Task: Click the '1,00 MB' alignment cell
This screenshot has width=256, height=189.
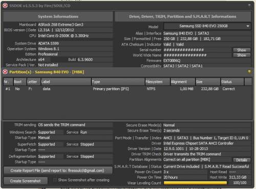Action: 186,89
